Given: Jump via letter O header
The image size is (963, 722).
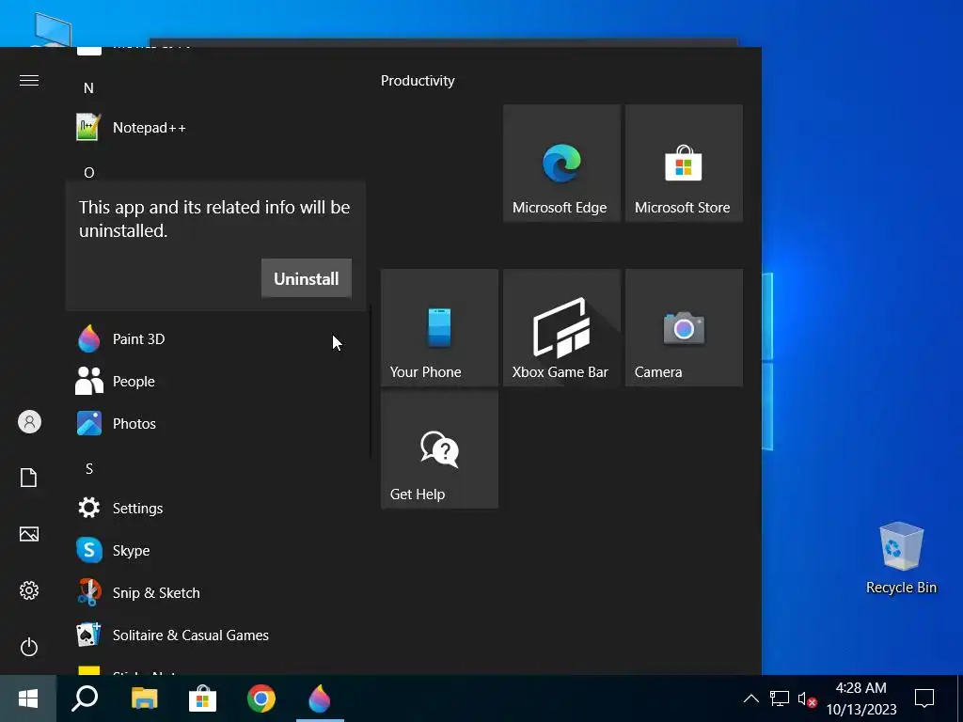Looking at the screenshot, I should [89, 173].
